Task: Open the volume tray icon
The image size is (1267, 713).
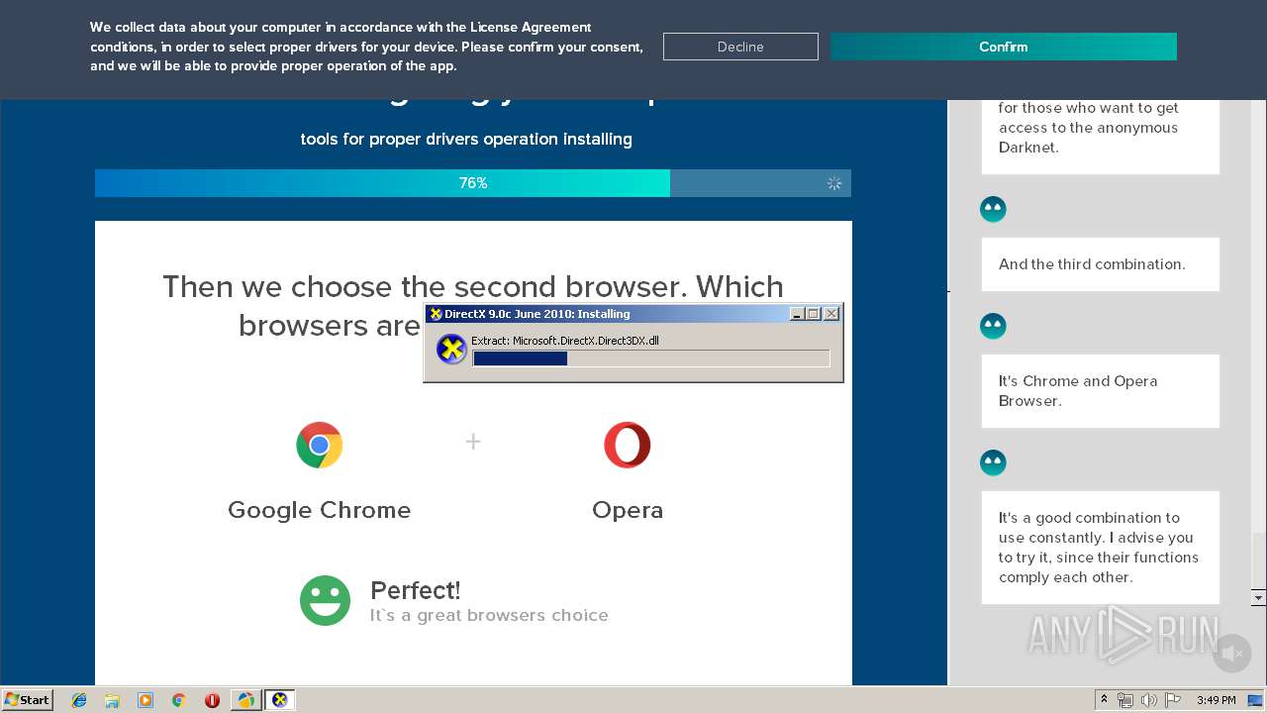Action: pos(1149,700)
